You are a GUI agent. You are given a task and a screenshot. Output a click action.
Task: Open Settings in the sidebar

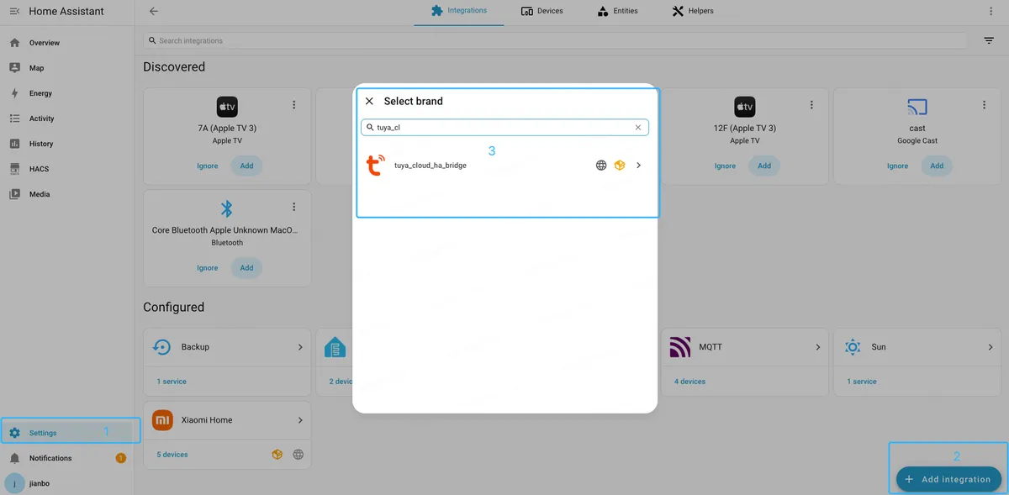pyautogui.click(x=67, y=433)
